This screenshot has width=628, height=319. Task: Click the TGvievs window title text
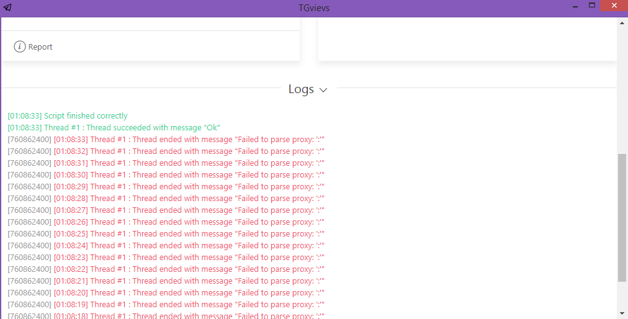(314, 7)
